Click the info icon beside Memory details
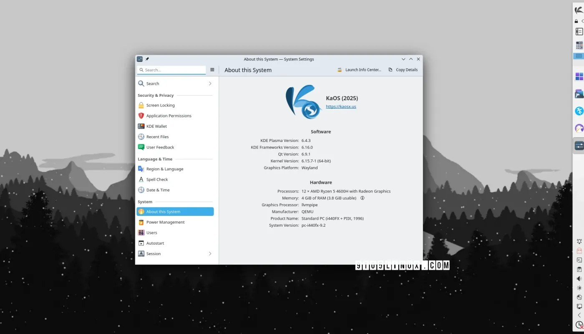584x334 pixels. coord(362,198)
